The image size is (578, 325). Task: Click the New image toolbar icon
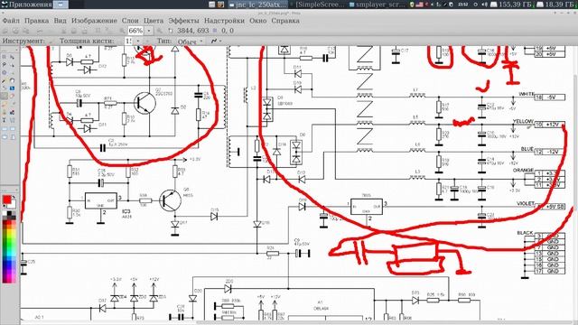[5, 31]
